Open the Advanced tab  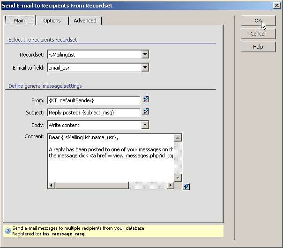[x=85, y=21]
